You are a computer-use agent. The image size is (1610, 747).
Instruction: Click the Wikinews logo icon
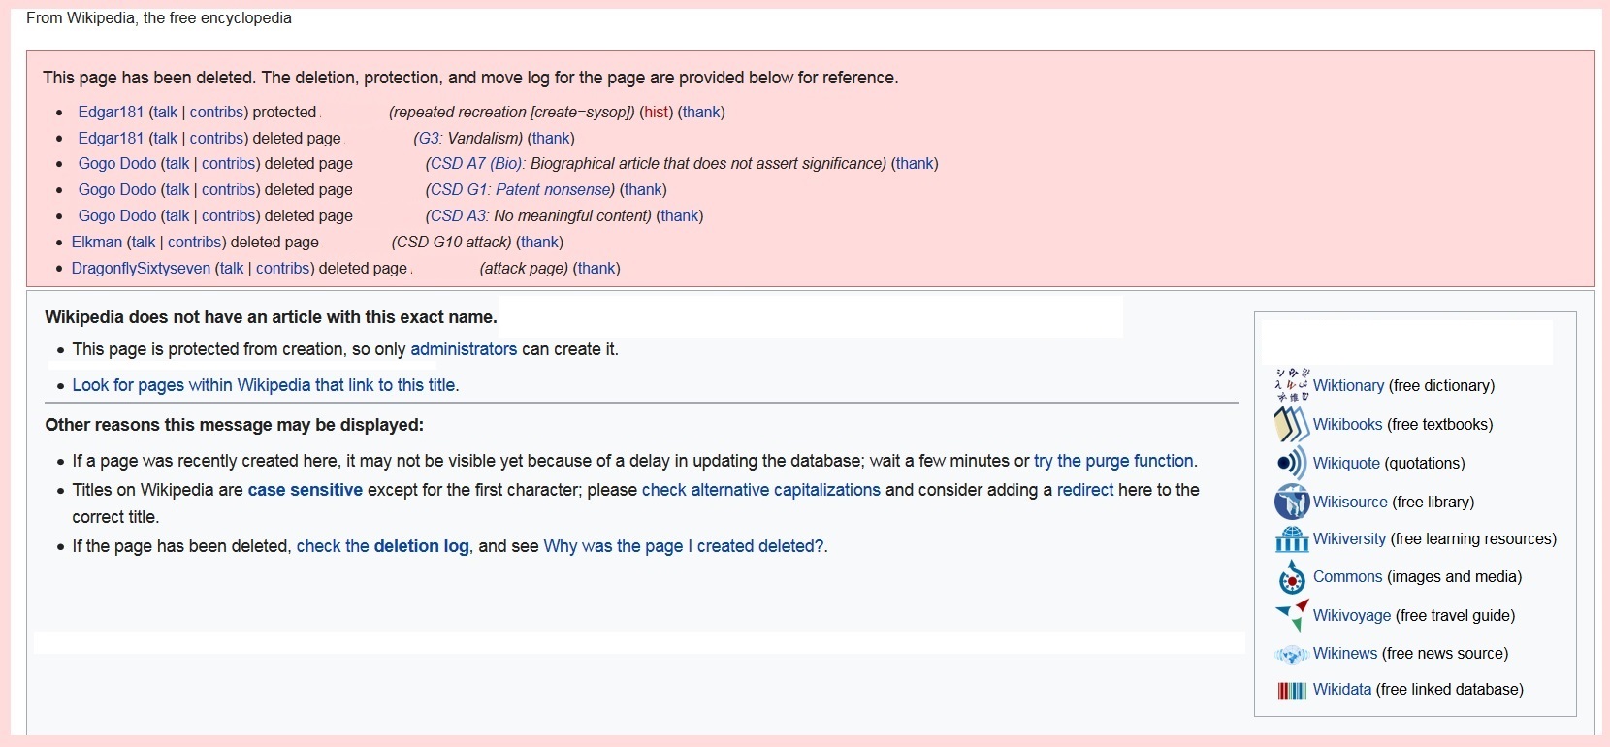pos(1292,654)
